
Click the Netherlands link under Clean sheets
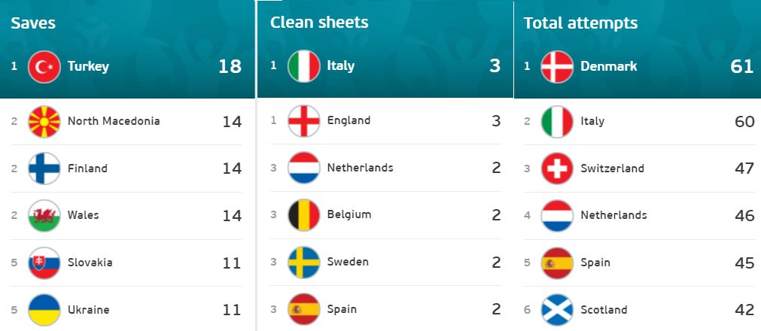360,168
